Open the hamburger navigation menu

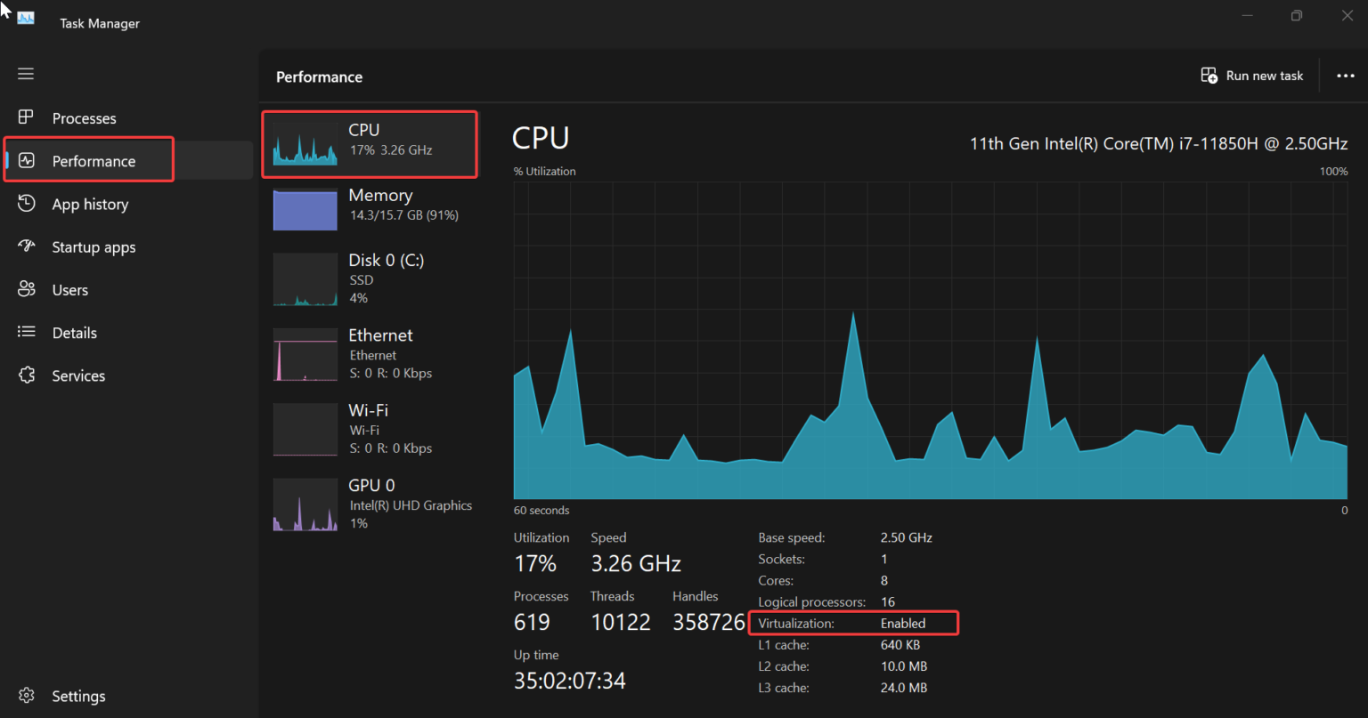26,74
